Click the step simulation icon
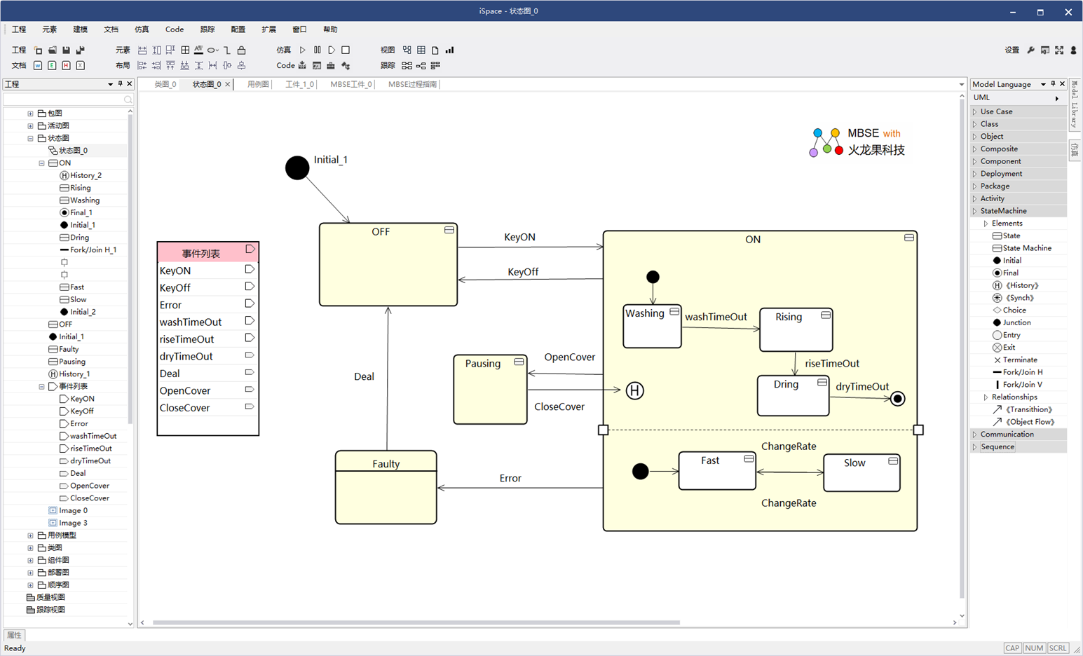This screenshot has width=1083, height=656. click(x=332, y=50)
